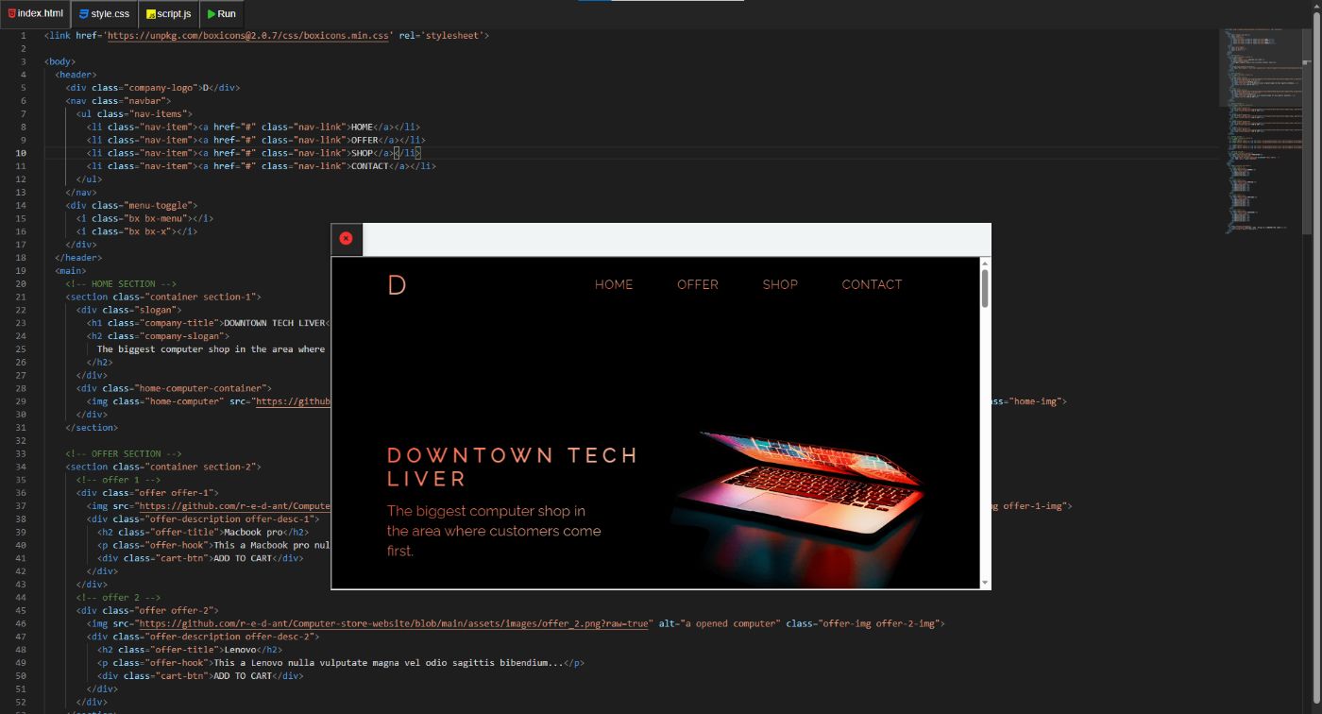The height and width of the screenshot is (714, 1322).
Task: Click OFFER in the preview navigation
Action: [697, 284]
